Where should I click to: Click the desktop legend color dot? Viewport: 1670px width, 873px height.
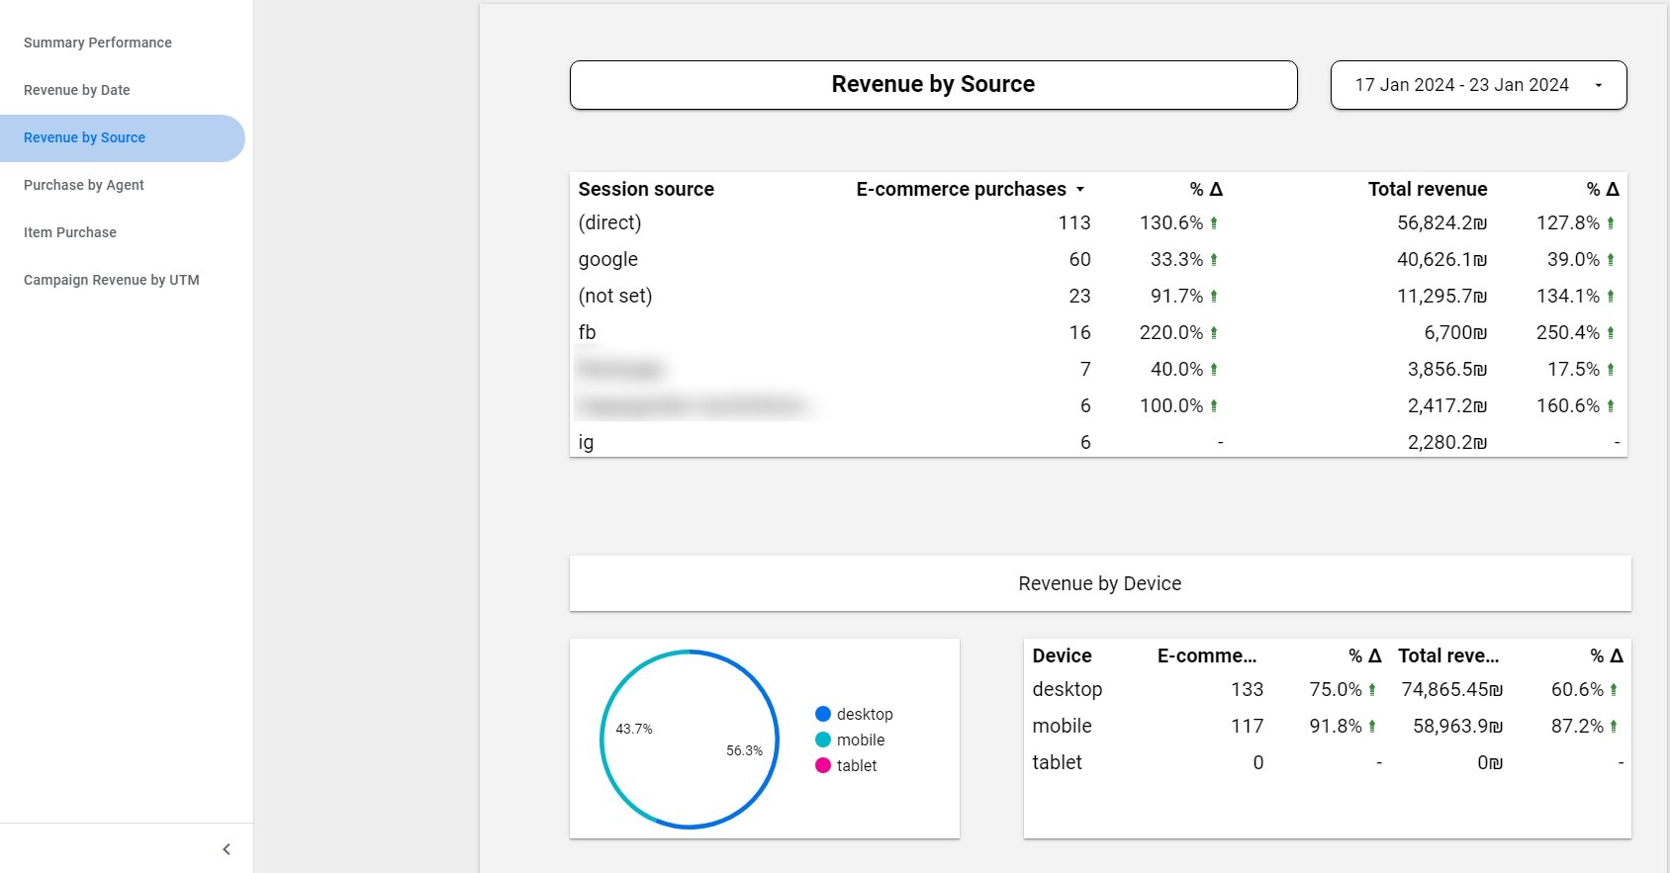[823, 714]
